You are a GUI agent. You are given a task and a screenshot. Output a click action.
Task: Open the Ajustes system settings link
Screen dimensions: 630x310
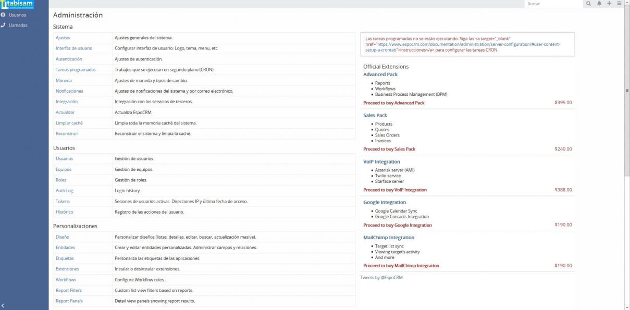click(x=63, y=38)
